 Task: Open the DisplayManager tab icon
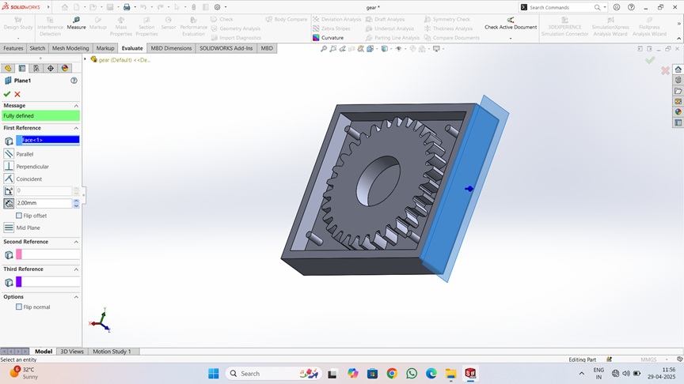65,69
